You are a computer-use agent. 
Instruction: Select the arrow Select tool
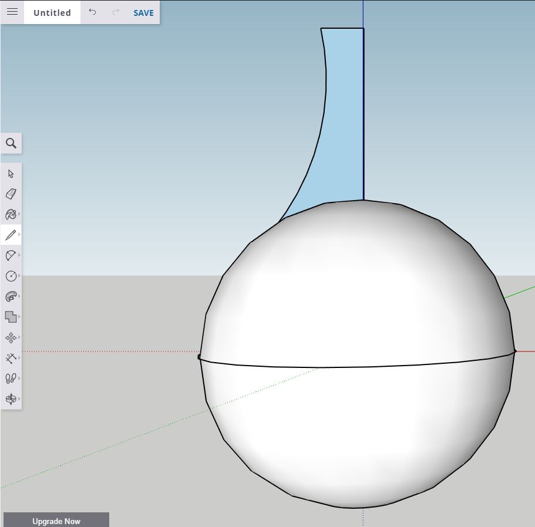click(11, 174)
